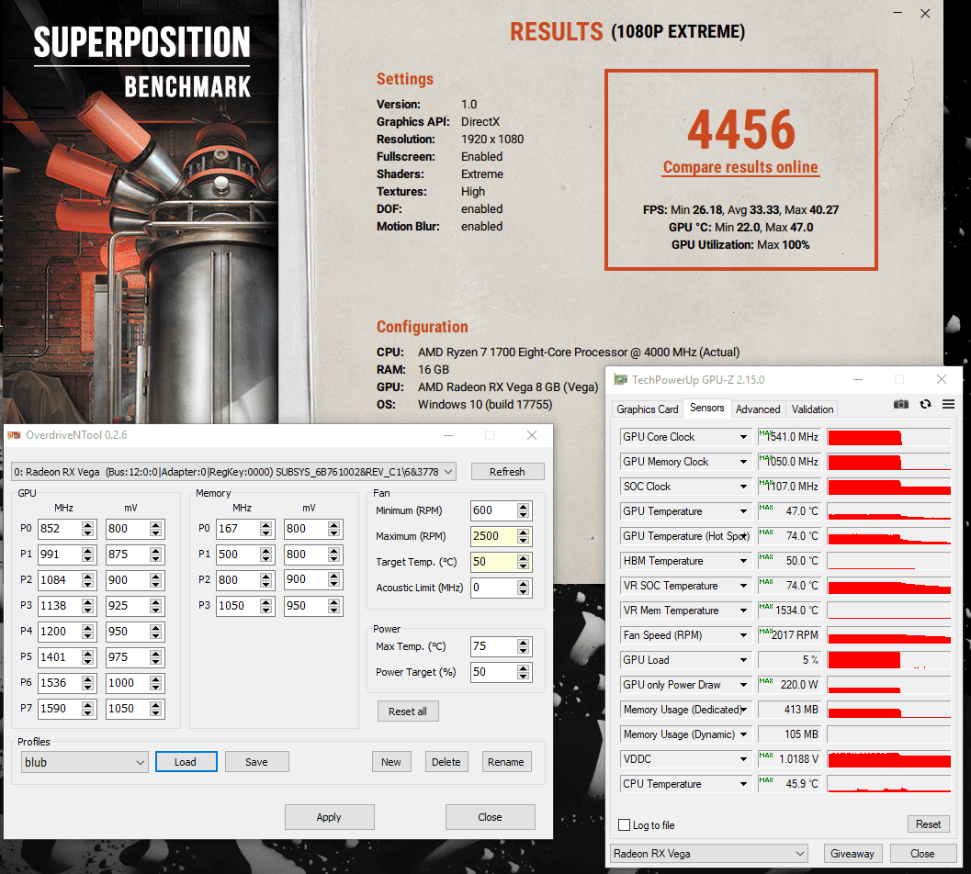The width and height of the screenshot is (971, 874).
Task: Open the CPU Temperature sensor dropdown
Action: pos(743,784)
